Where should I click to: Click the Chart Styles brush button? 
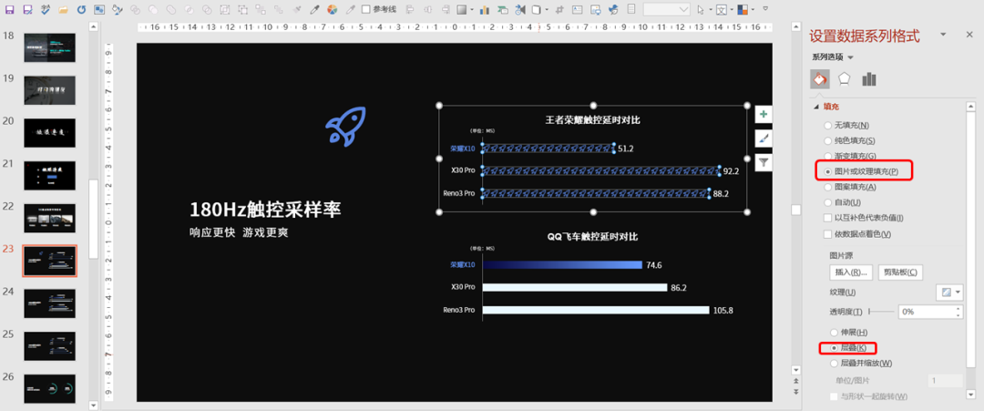click(x=764, y=138)
